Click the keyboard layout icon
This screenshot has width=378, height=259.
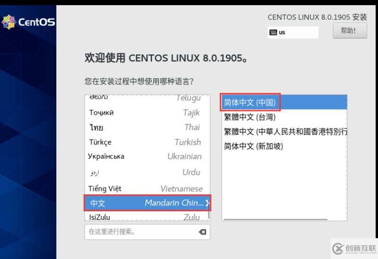[x=273, y=33]
